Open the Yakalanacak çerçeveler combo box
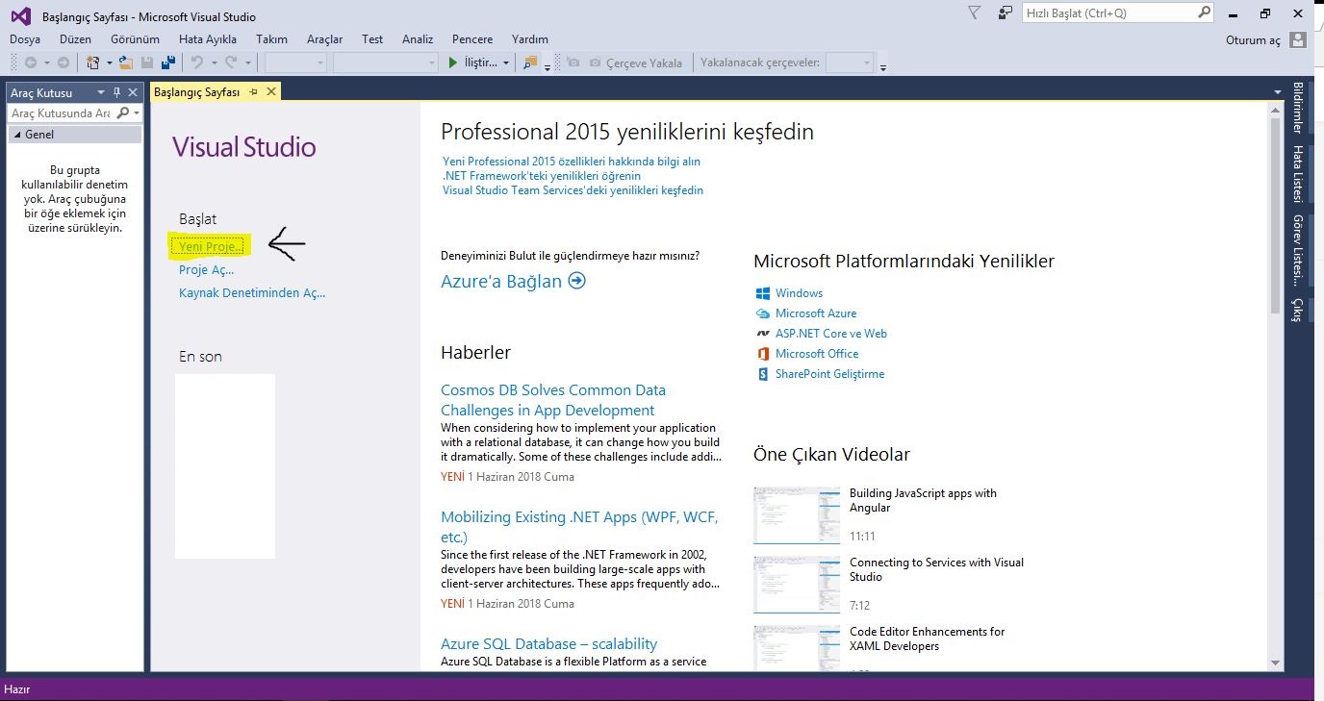 850,63
